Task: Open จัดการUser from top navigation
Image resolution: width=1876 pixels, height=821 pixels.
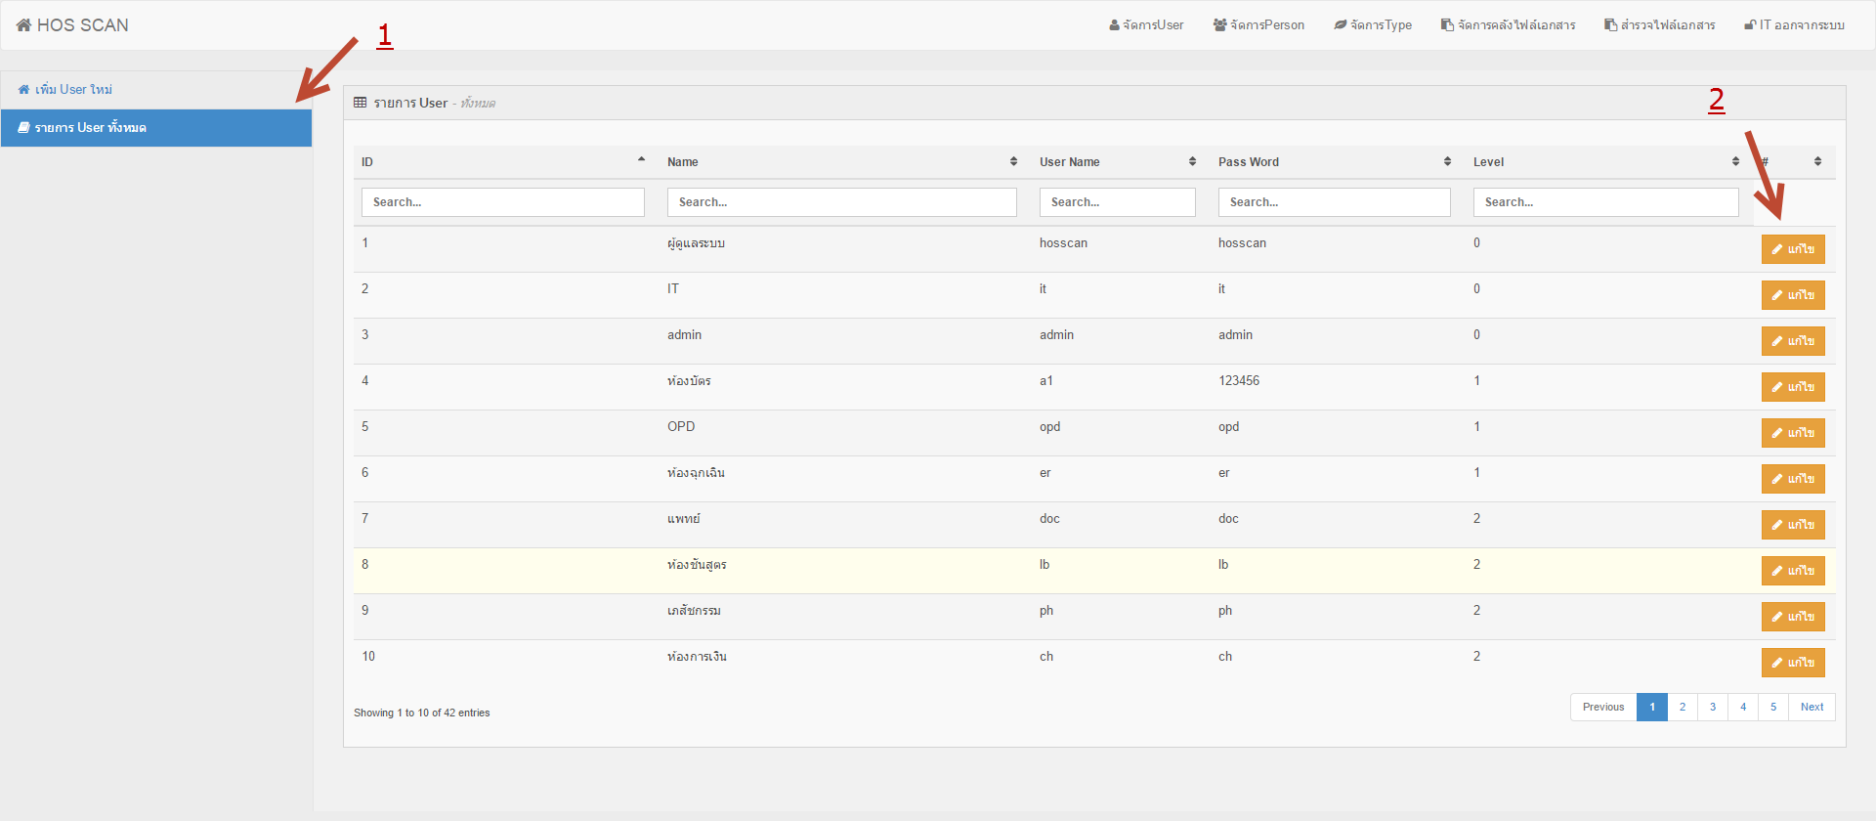Action: [1146, 25]
